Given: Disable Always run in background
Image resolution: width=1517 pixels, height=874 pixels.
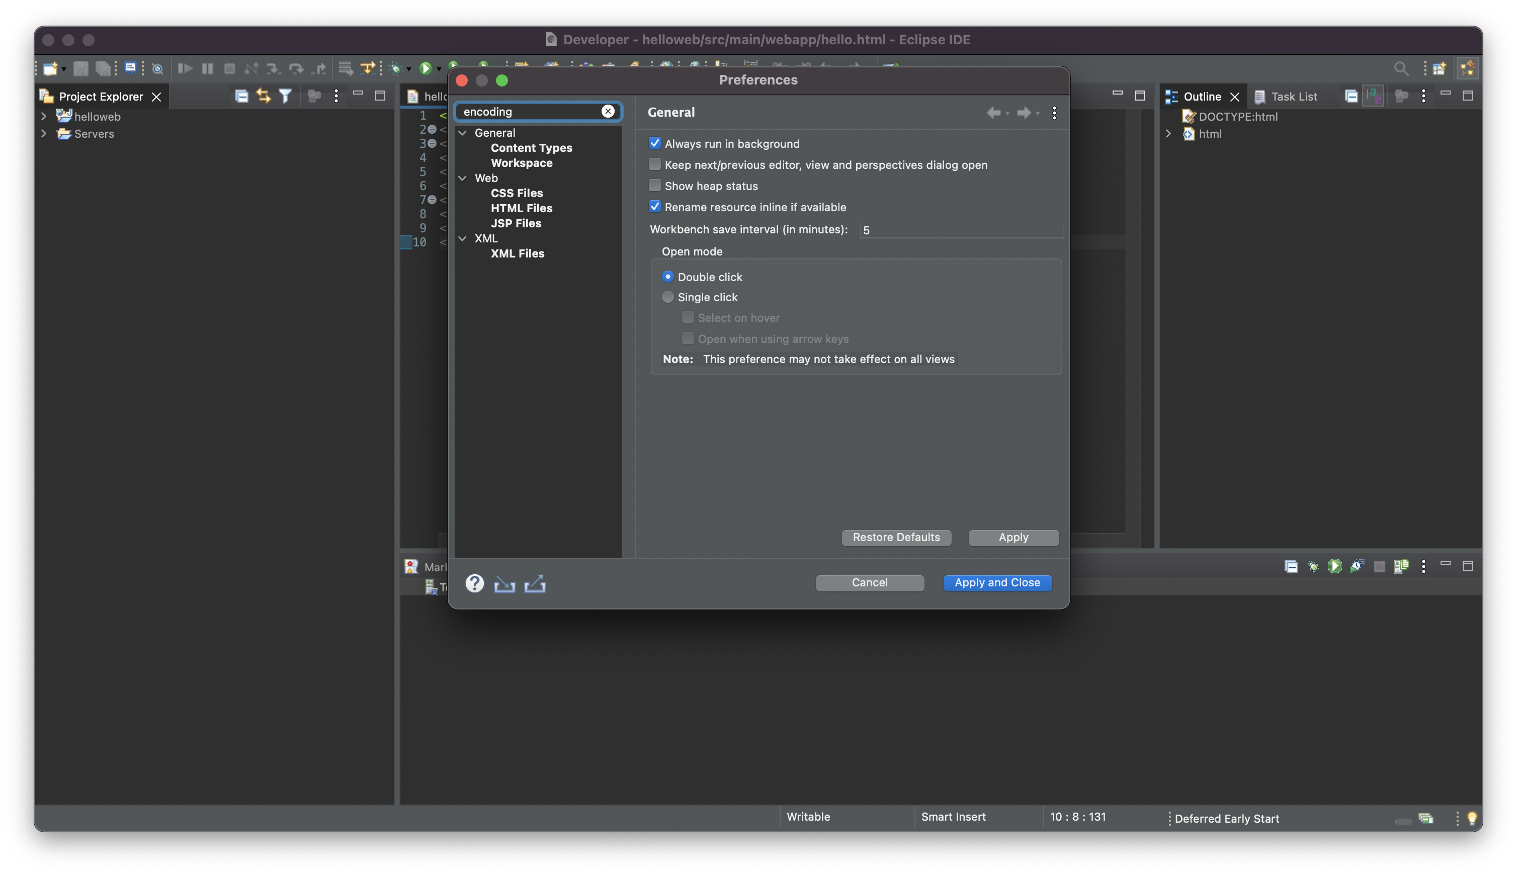Looking at the screenshot, I should (654, 143).
